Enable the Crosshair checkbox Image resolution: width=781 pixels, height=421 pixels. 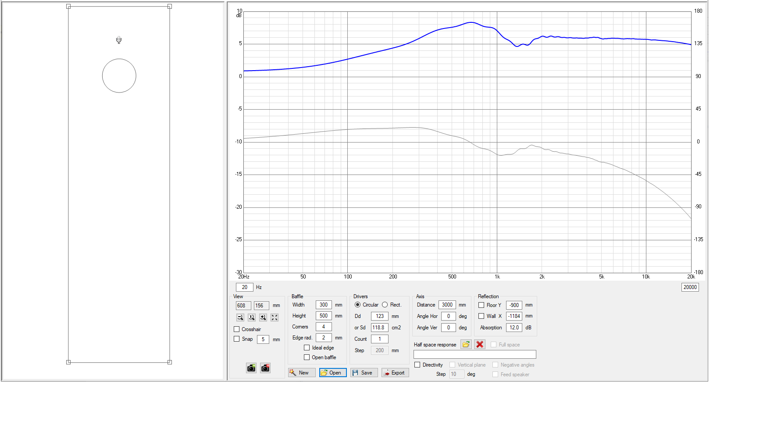[237, 329]
